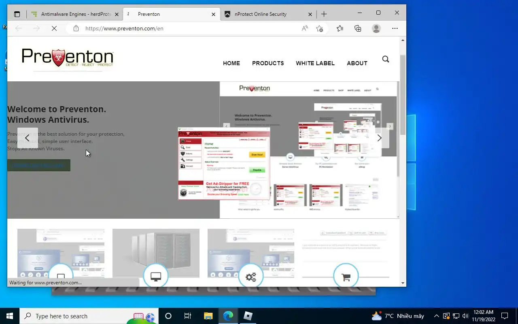Open the Edge profile avatar

[376, 28]
